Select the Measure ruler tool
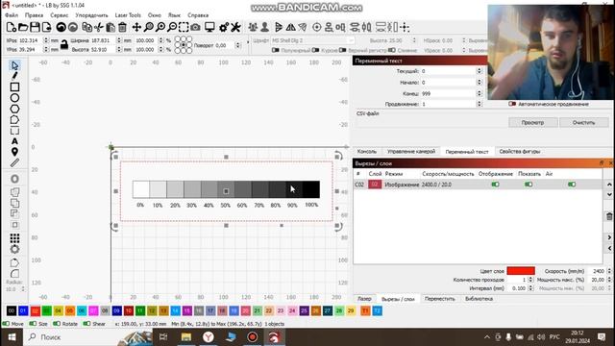Image resolution: width=615 pixels, height=346 pixels. click(x=15, y=162)
